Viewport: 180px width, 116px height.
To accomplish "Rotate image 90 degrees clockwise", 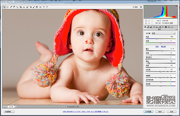I will click(x=47, y=7).
